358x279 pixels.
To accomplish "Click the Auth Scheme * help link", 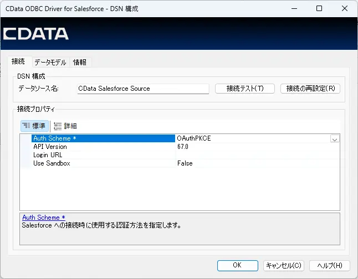I will [44, 218].
